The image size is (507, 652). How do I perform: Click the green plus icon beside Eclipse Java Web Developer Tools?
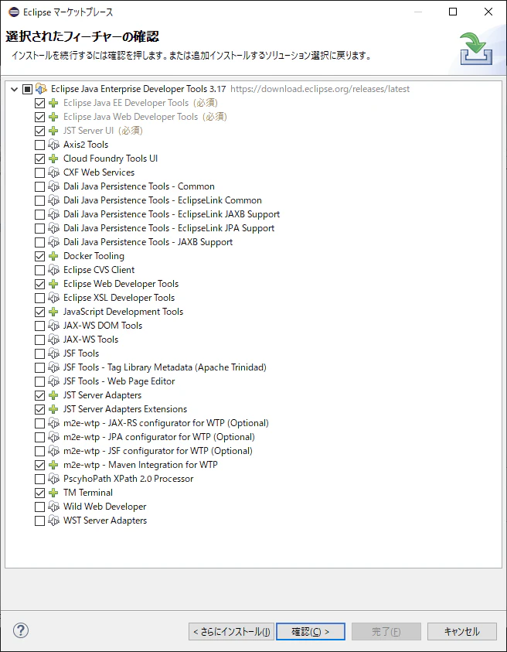point(53,117)
